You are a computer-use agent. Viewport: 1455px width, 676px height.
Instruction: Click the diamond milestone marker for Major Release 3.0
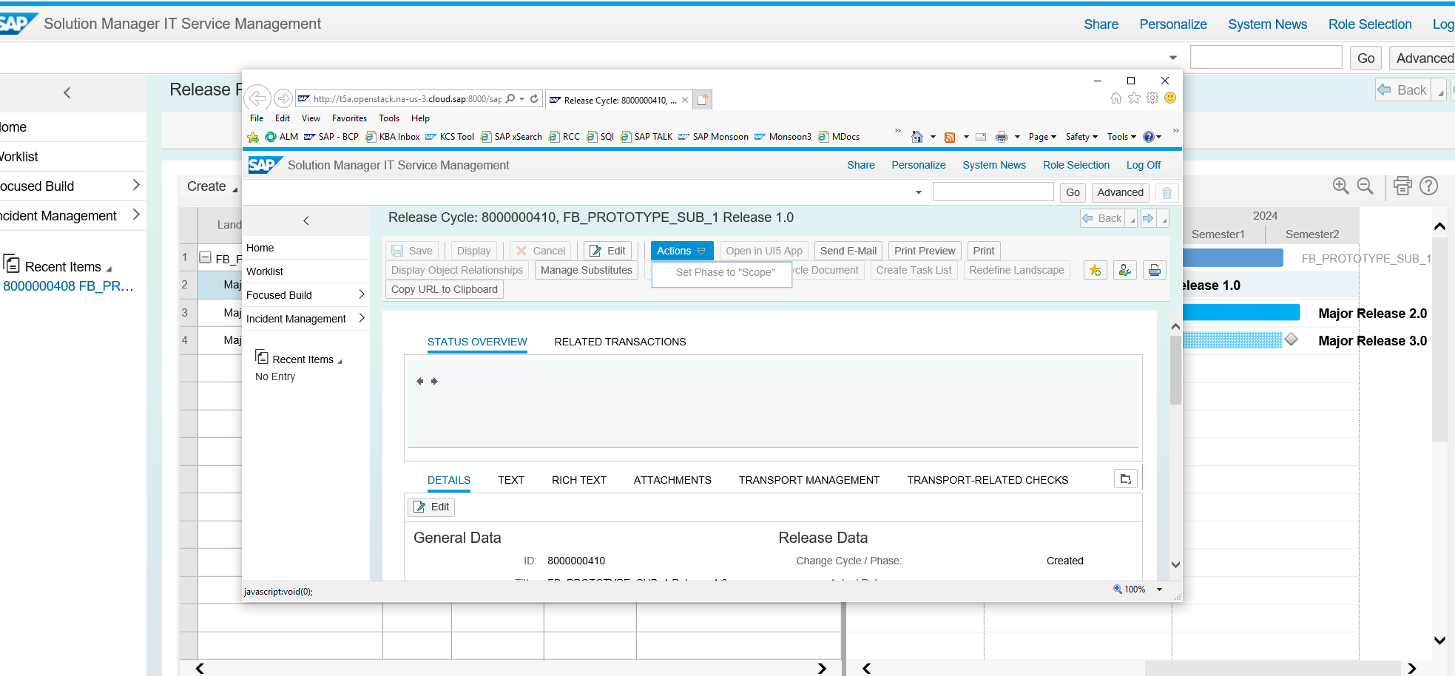(x=1291, y=339)
